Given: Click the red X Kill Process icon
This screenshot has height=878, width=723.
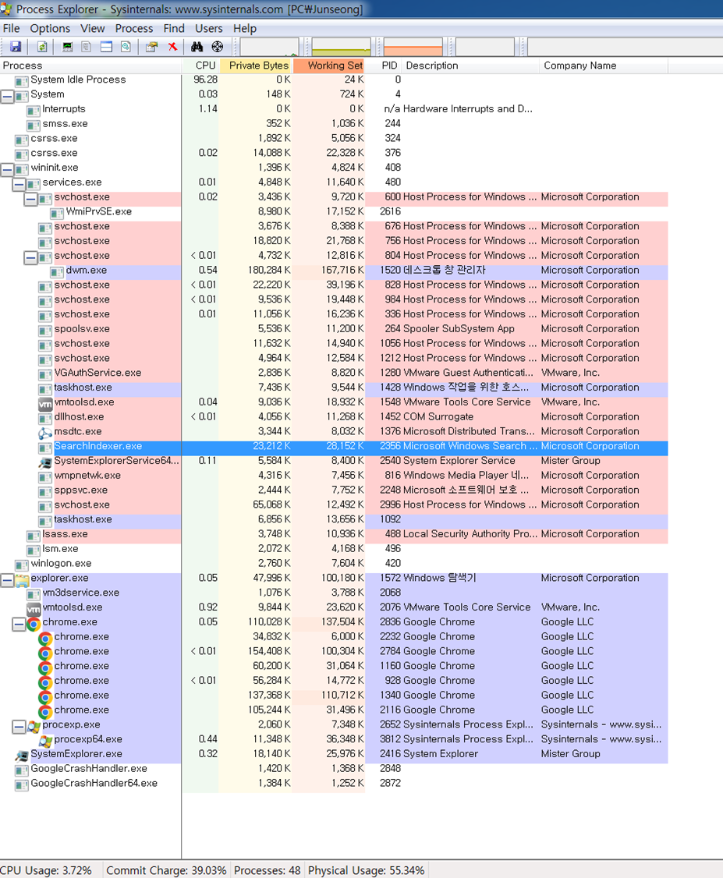Looking at the screenshot, I should (172, 47).
